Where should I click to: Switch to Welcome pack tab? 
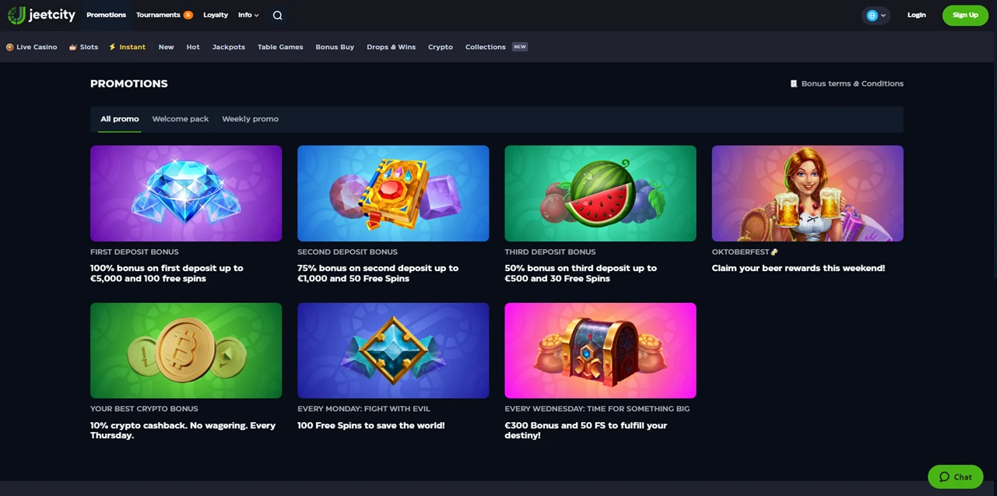pos(181,119)
